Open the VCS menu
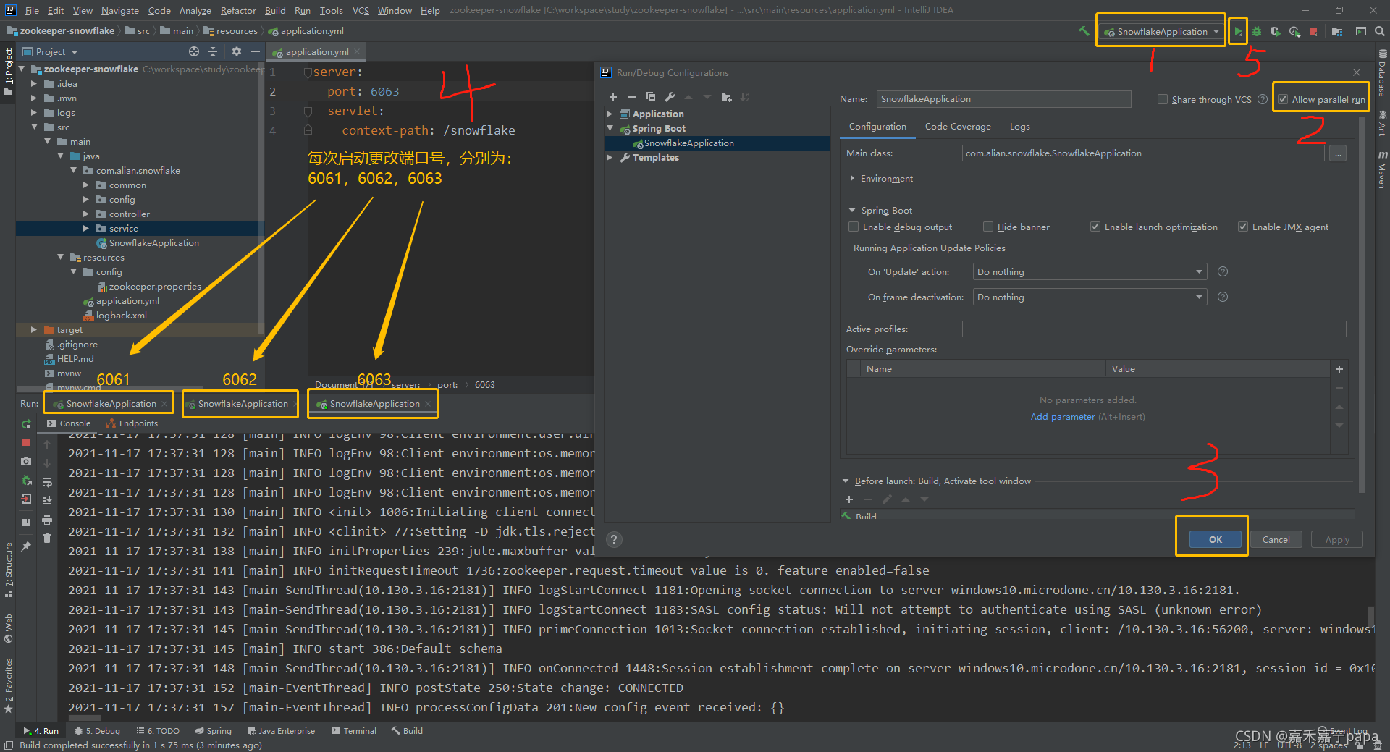The height and width of the screenshot is (752, 1390). click(x=361, y=10)
